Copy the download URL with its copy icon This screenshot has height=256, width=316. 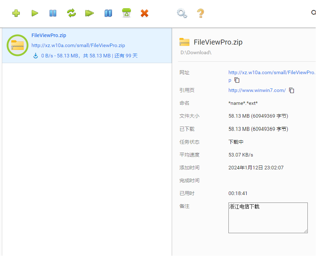coord(237,80)
